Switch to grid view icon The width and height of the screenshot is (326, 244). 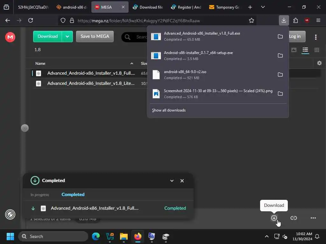pos(317,50)
